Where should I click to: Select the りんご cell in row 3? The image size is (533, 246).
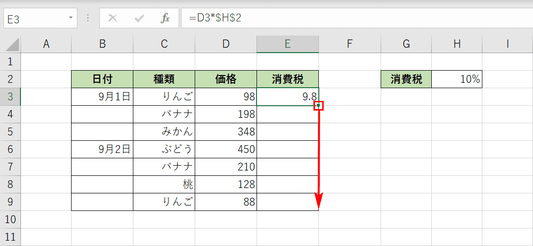[164, 97]
